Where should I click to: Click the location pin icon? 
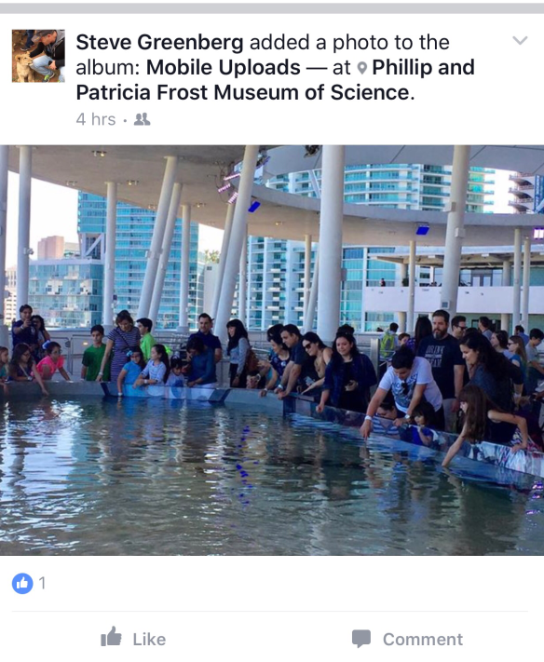(362, 68)
